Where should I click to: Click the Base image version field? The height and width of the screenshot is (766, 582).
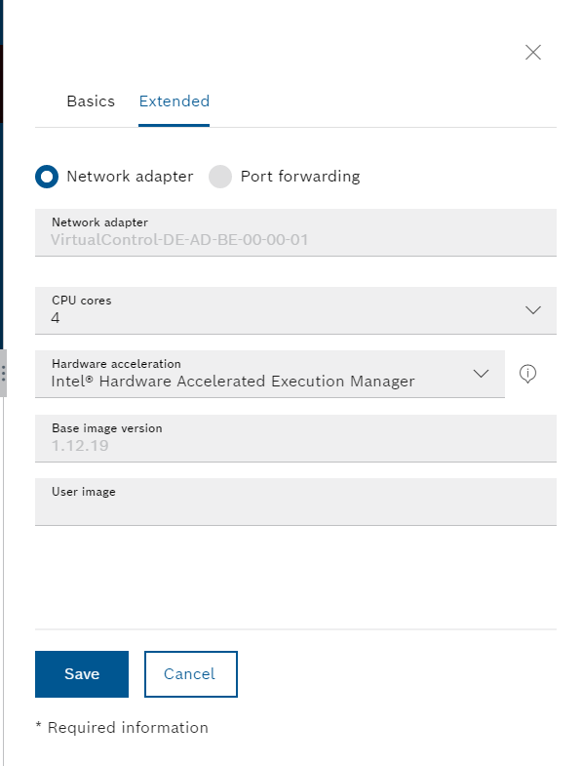[295, 439]
